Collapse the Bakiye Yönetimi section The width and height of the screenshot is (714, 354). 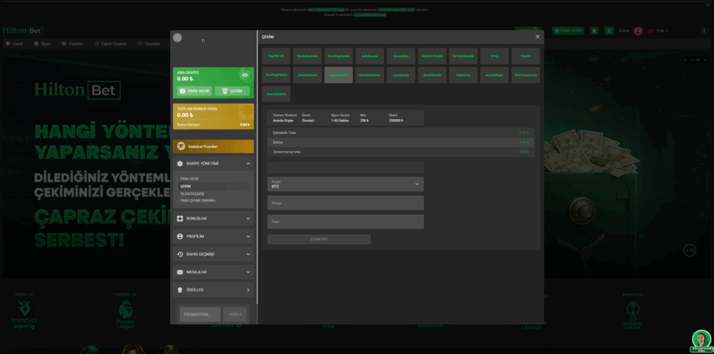click(248, 164)
